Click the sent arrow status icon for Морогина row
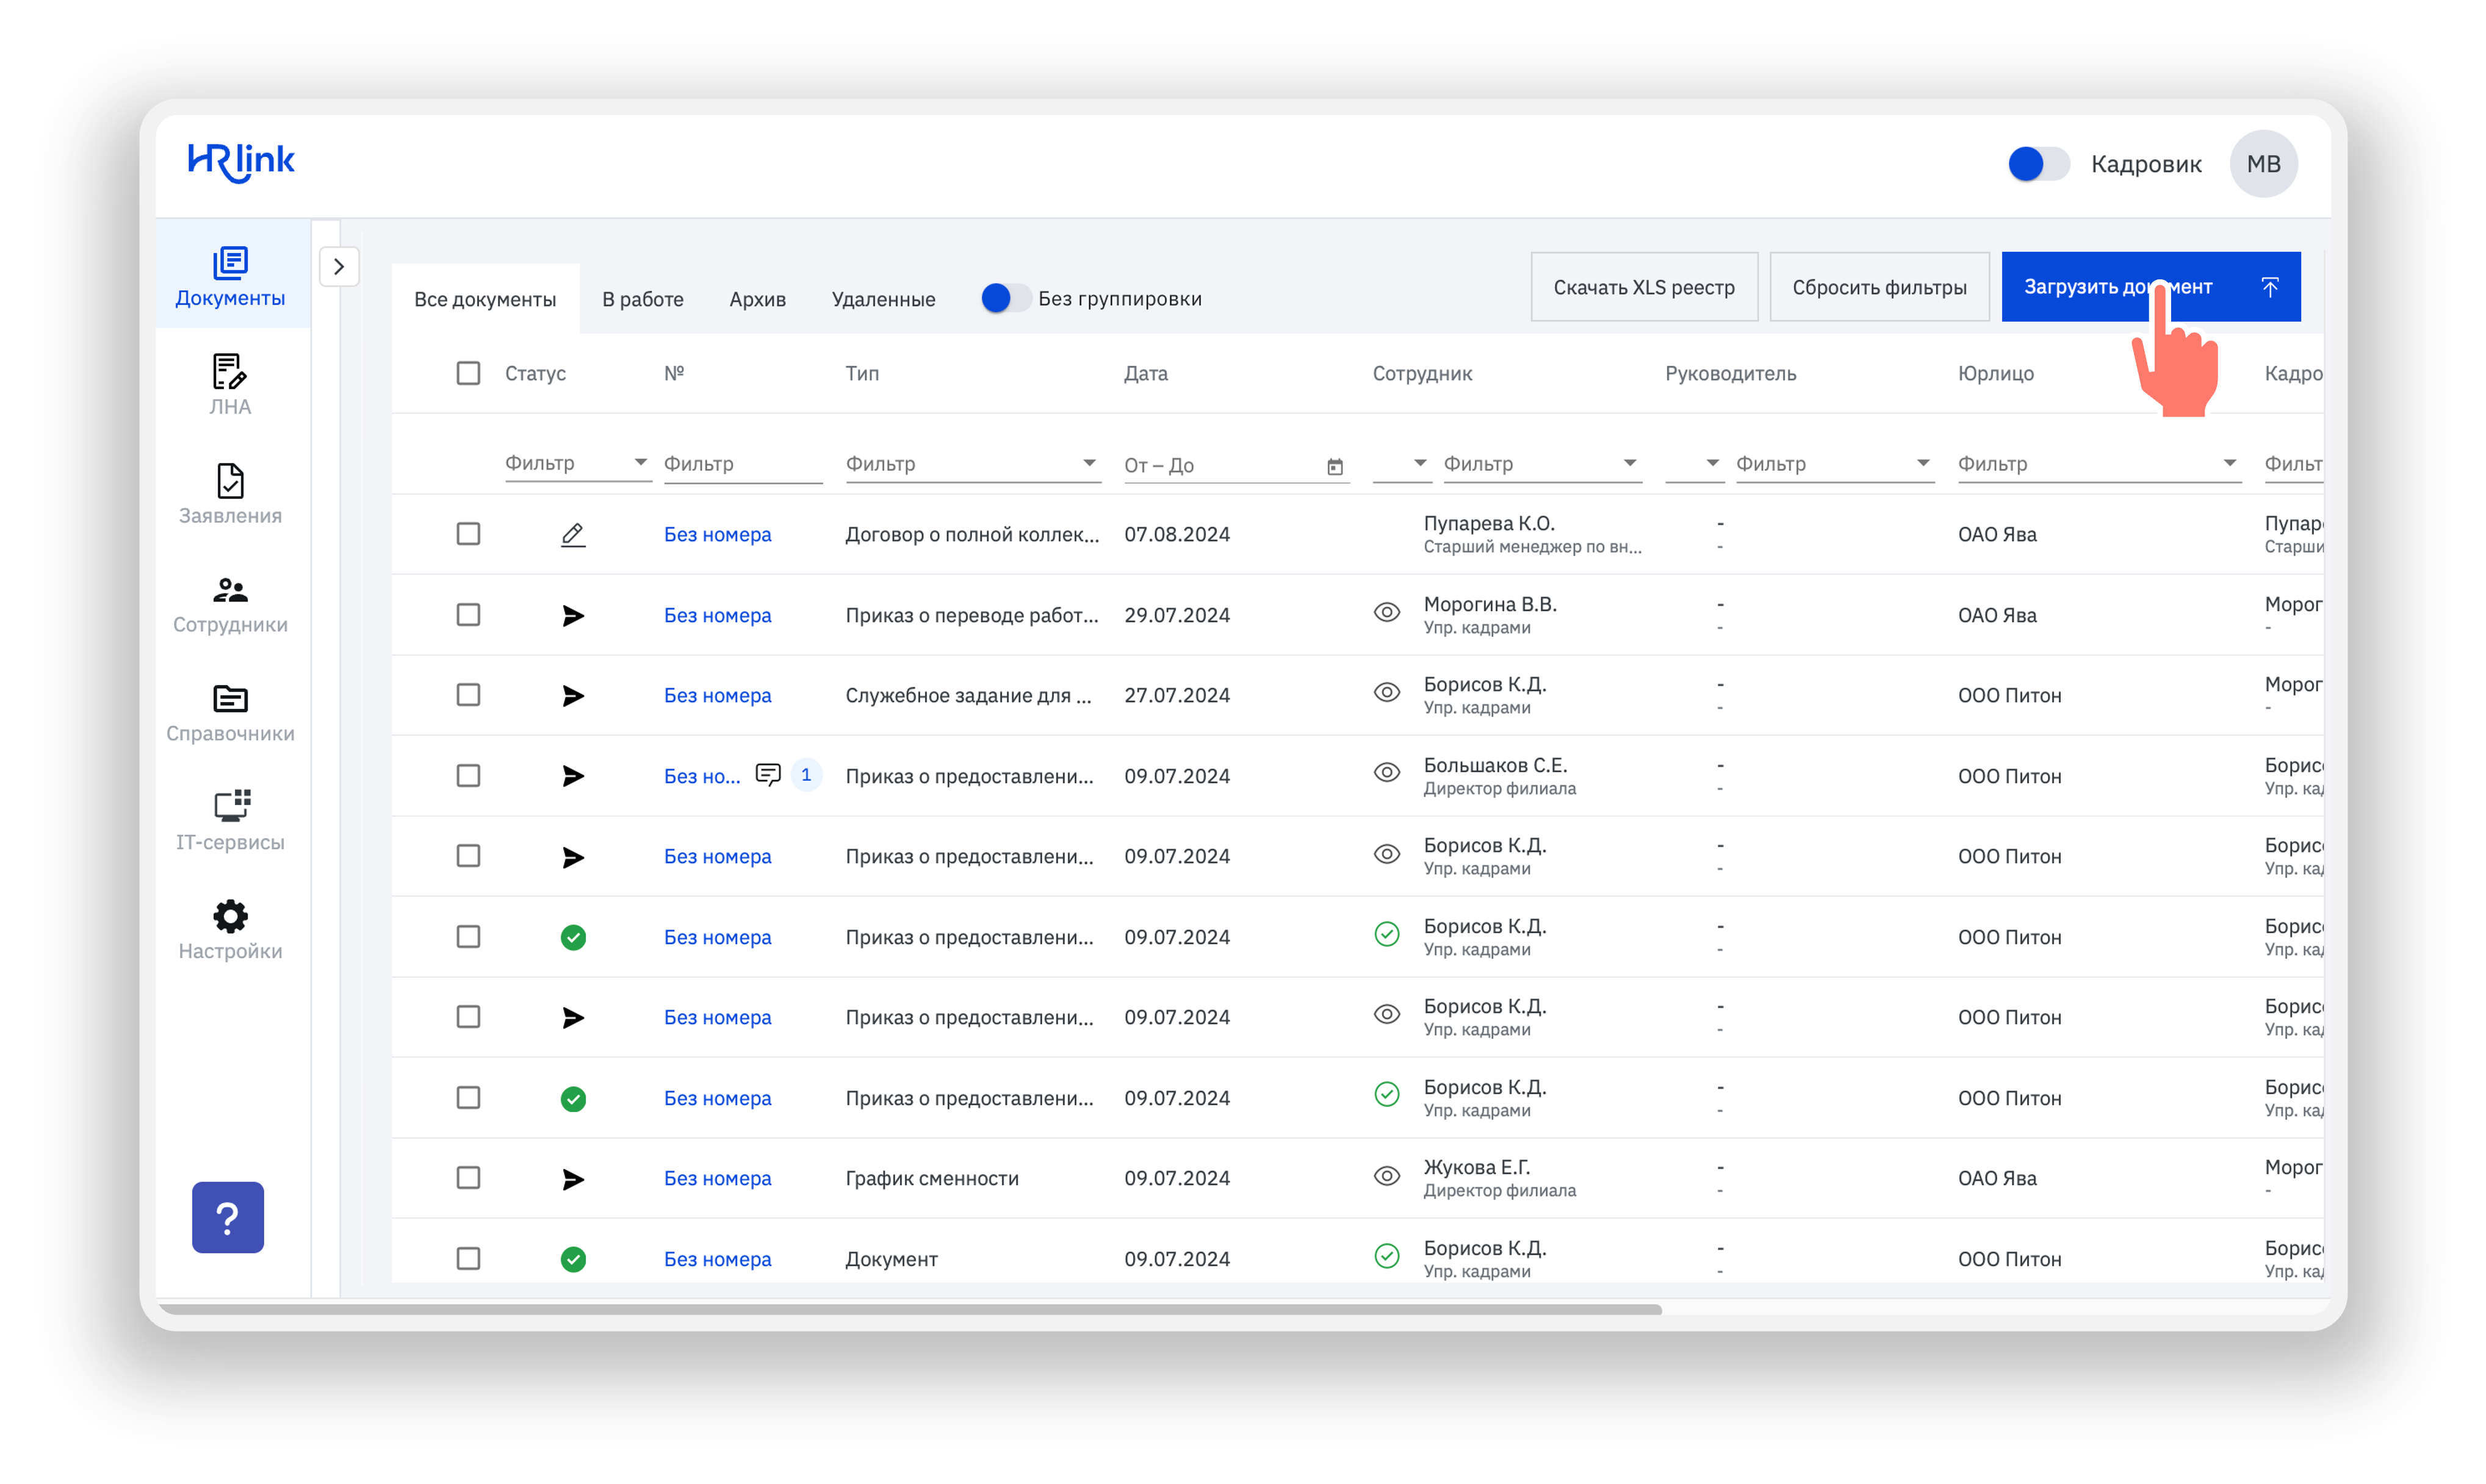This screenshot has width=2486, height=1484. tap(572, 616)
